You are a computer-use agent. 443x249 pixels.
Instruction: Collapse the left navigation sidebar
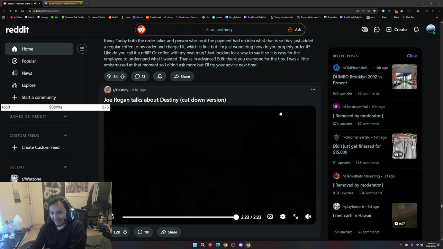click(82, 49)
